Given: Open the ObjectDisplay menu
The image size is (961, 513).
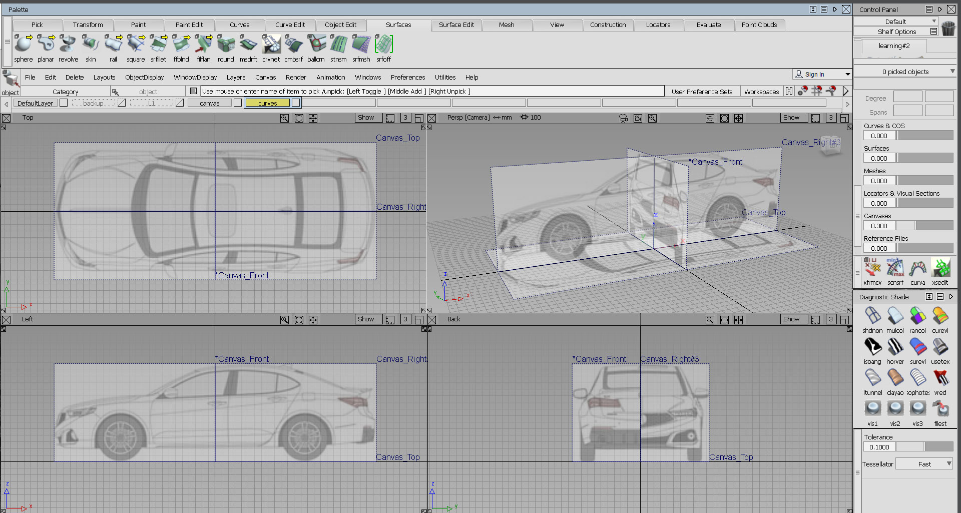Looking at the screenshot, I should (x=144, y=78).
